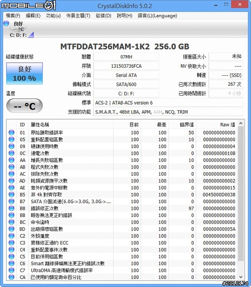Click status orb for attribute C3
The height and width of the screenshot is (287, 251).
pyautogui.click(x=12, y=243)
